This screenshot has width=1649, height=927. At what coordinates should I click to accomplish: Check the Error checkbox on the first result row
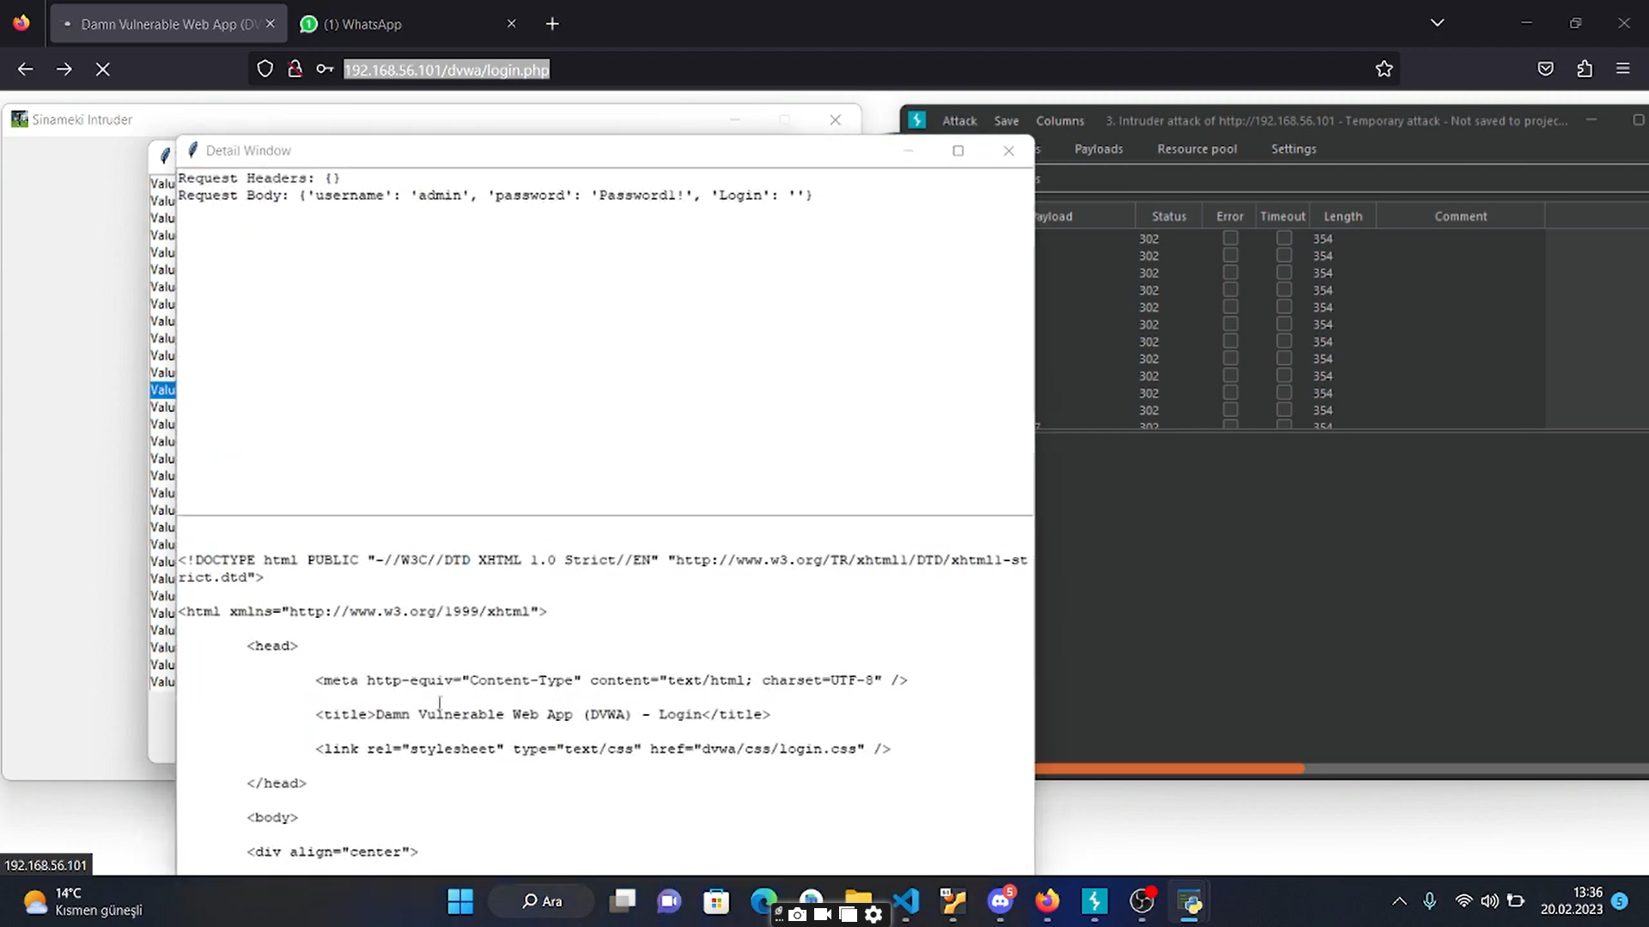tap(1231, 238)
